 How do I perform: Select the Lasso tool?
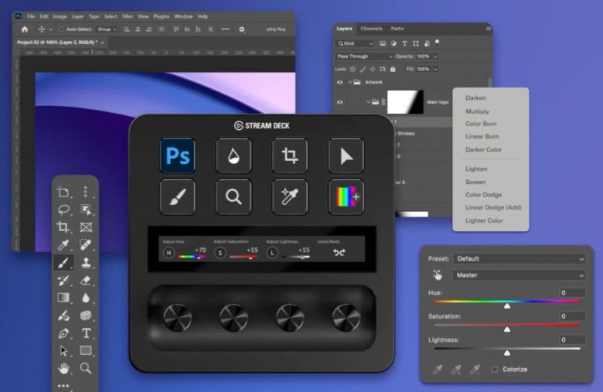click(x=64, y=210)
